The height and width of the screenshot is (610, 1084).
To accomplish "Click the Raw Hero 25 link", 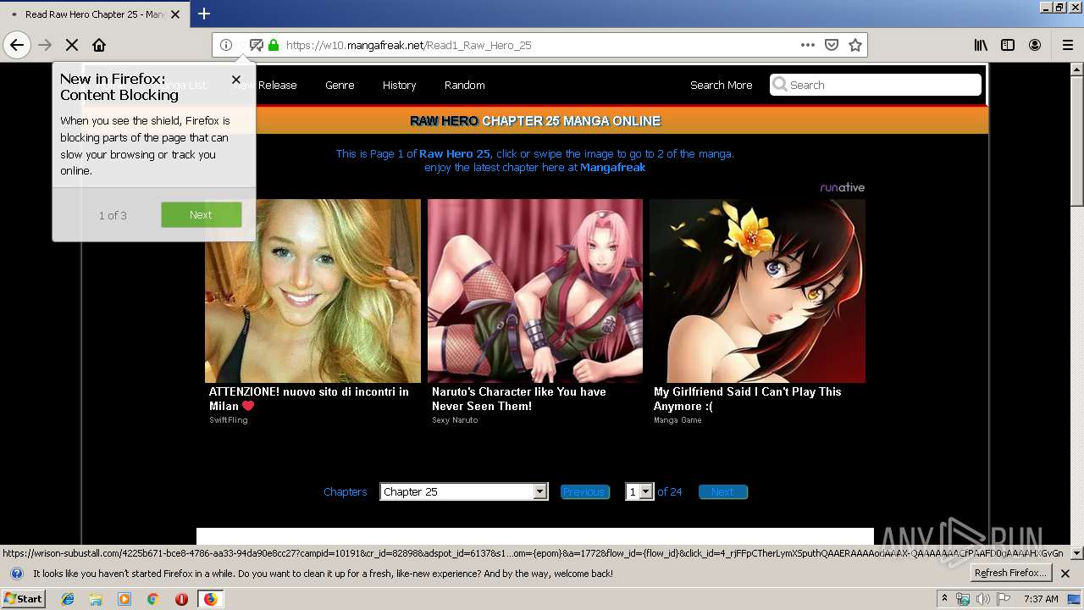I will pyautogui.click(x=454, y=153).
